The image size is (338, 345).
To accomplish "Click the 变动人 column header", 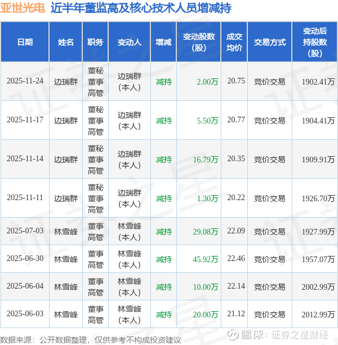I will 130,42.
